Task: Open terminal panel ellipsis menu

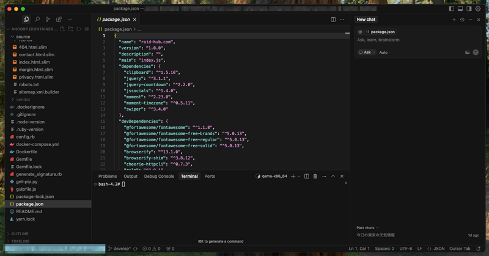Action: click(x=324, y=176)
